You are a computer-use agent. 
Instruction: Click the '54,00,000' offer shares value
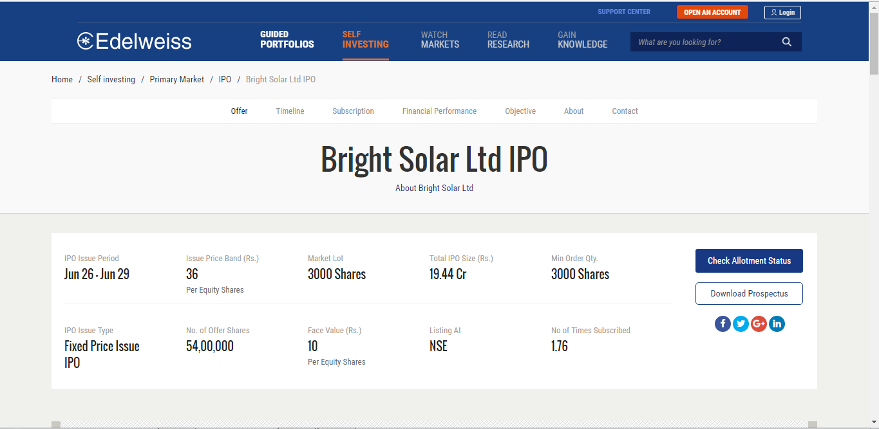pos(210,346)
